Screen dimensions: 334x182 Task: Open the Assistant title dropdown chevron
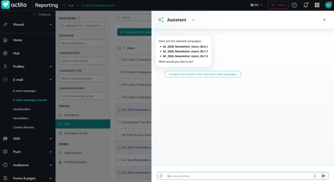click(193, 20)
